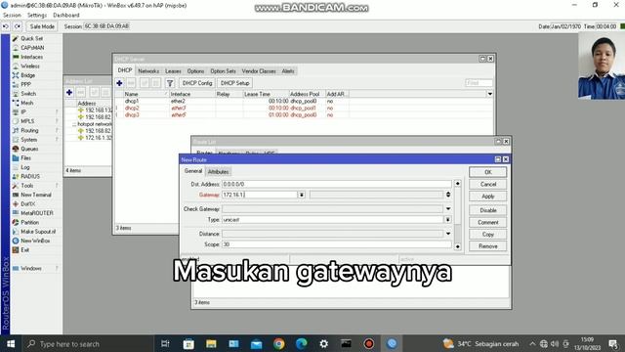Image resolution: width=625 pixels, height=352 pixels.
Task: Open Dot1X menu
Action: (x=28, y=204)
